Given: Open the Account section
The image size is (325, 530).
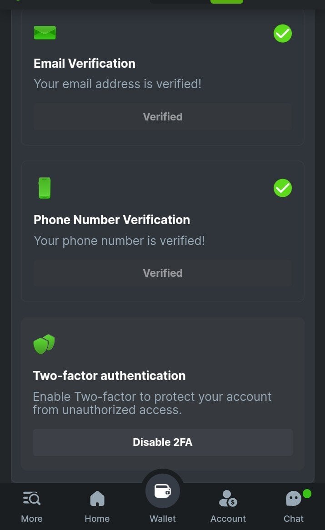Looking at the screenshot, I should click(228, 506).
